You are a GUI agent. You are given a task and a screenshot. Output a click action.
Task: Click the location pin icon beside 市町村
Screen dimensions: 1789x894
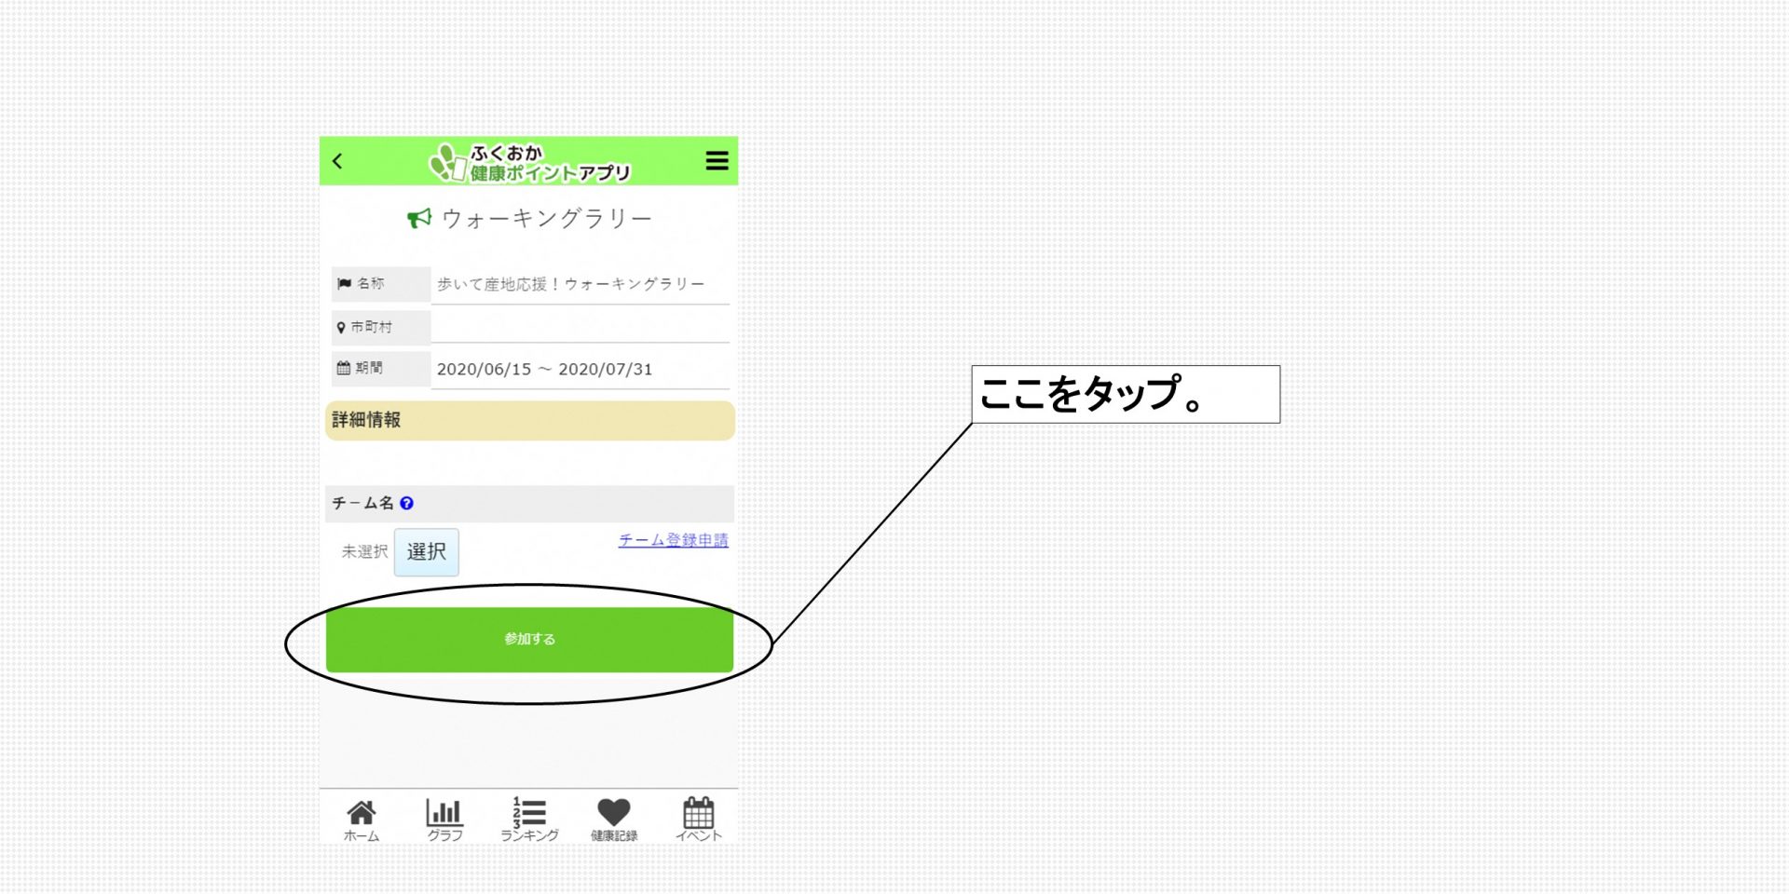(x=341, y=328)
